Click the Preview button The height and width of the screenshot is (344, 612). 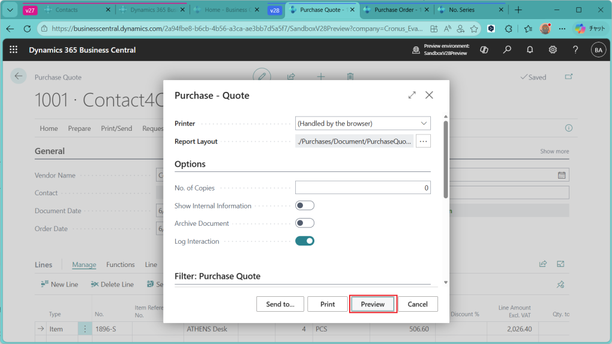click(x=373, y=304)
